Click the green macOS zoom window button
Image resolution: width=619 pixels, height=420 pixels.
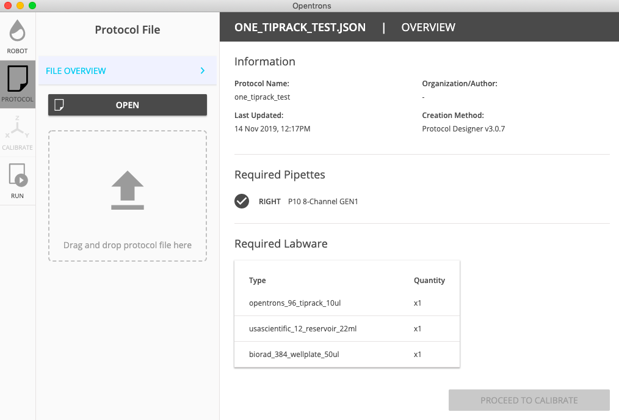(x=32, y=6)
